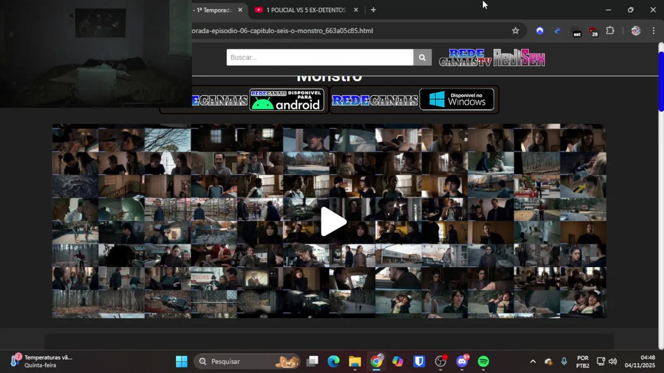
Task: Open the RedeCanaisTV logo link
Action: click(x=465, y=58)
